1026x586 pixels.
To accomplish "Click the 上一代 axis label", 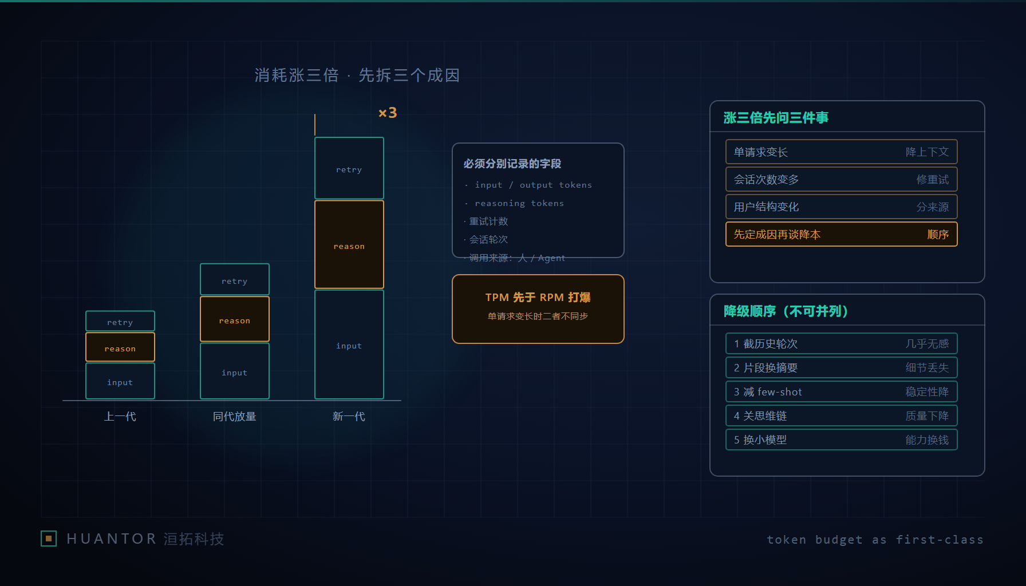I will [120, 417].
